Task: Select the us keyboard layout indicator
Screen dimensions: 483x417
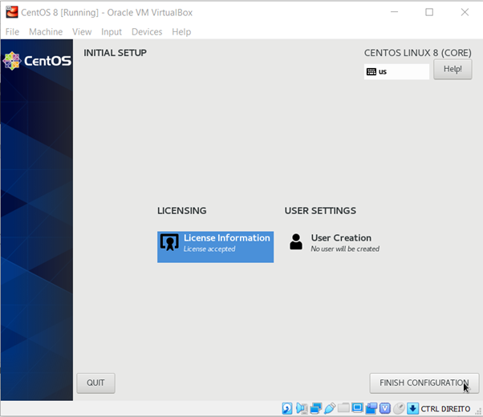Action: click(x=396, y=71)
